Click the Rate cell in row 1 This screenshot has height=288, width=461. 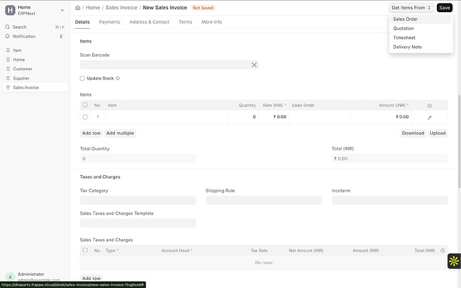(274, 117)
